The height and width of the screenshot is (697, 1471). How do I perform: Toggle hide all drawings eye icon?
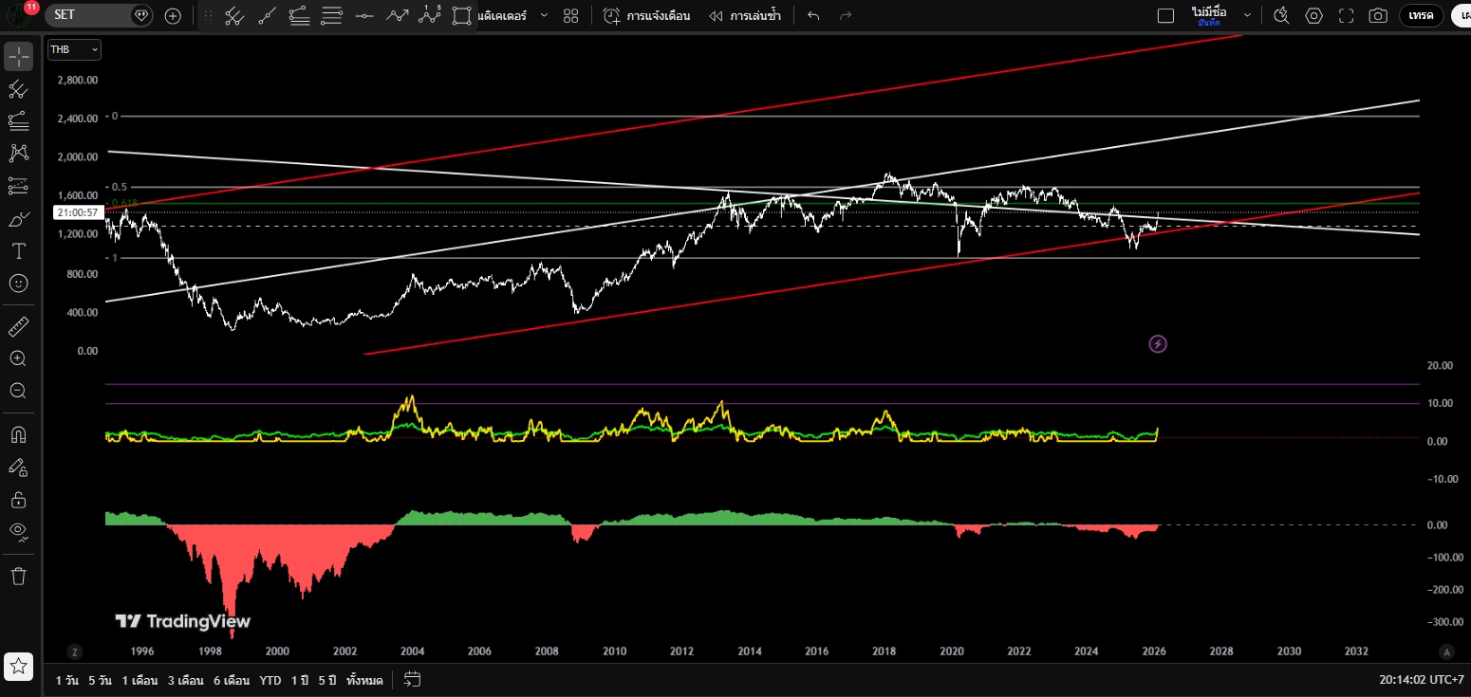tap(19, 531)
